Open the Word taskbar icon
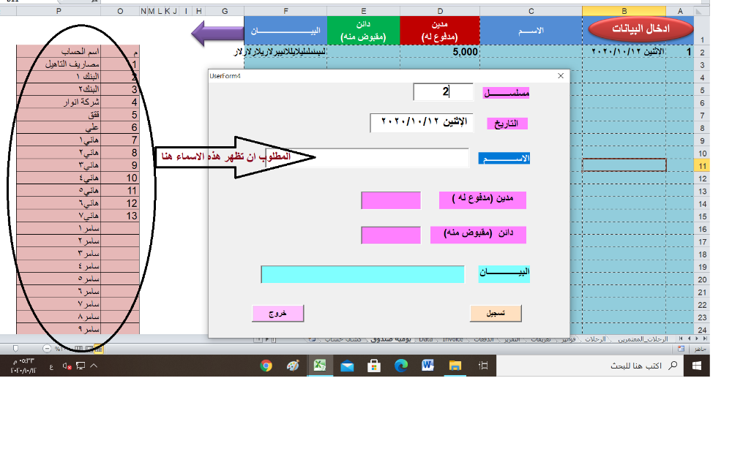Image resolution: width=732 pixels, height=457 pixels. [x=427, y=366]
